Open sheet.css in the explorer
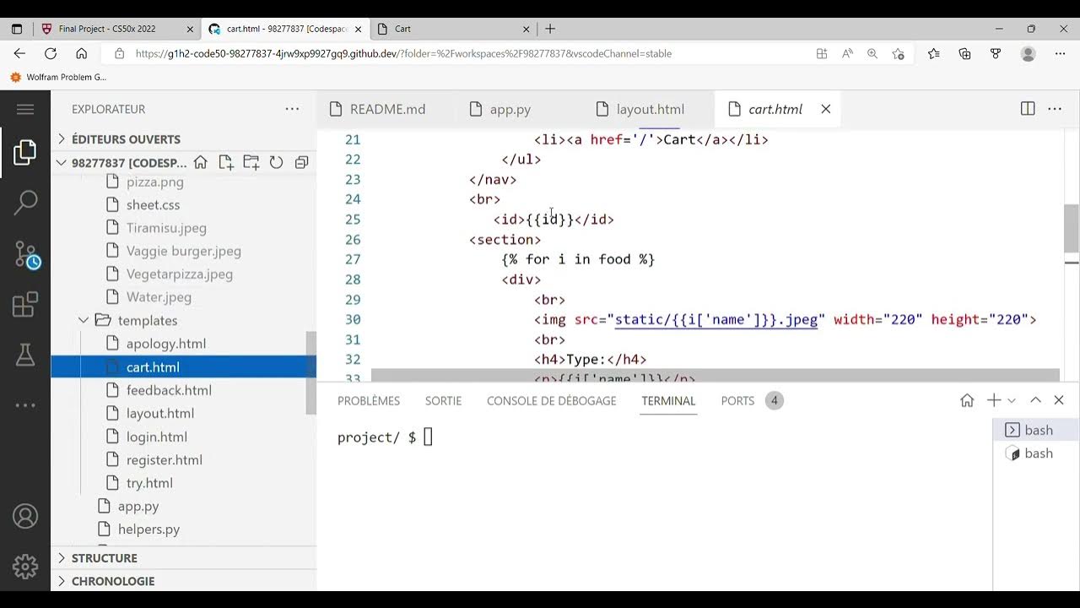This screenshot has width=1080, height=608. 153,205
